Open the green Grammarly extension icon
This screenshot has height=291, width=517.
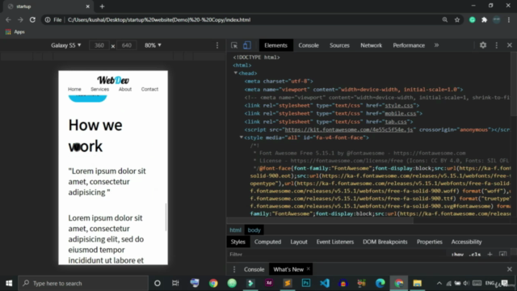click(472, 19)
